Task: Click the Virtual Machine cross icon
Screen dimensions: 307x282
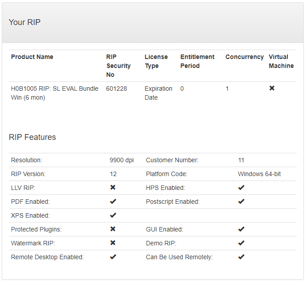Action: click(x=272, y=88)
